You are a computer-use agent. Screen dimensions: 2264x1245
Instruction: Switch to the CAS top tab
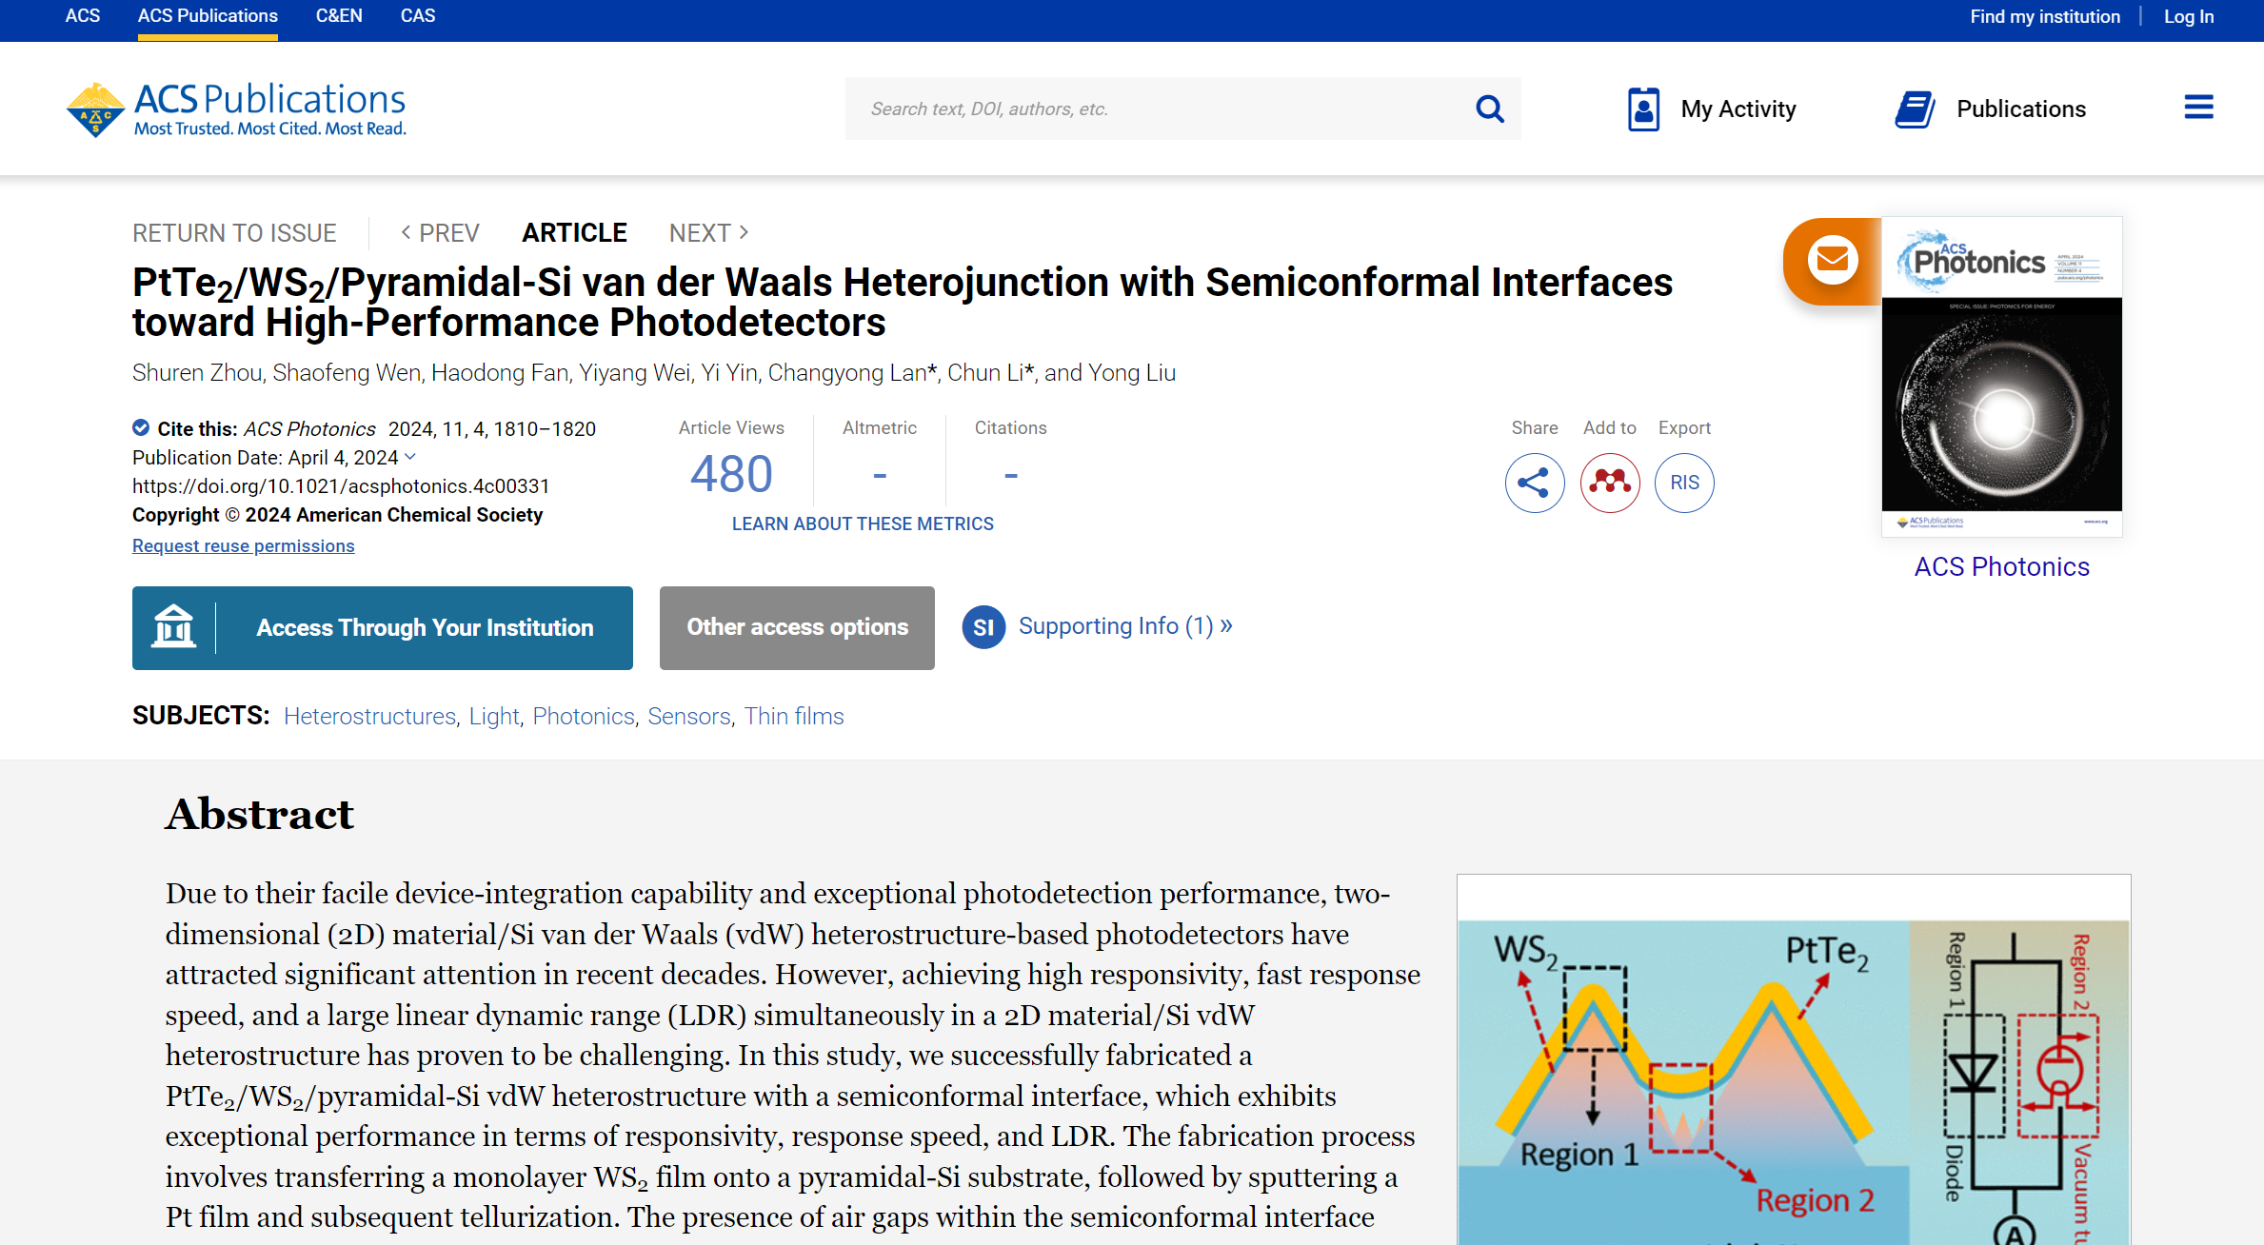(x=417, y=16)
